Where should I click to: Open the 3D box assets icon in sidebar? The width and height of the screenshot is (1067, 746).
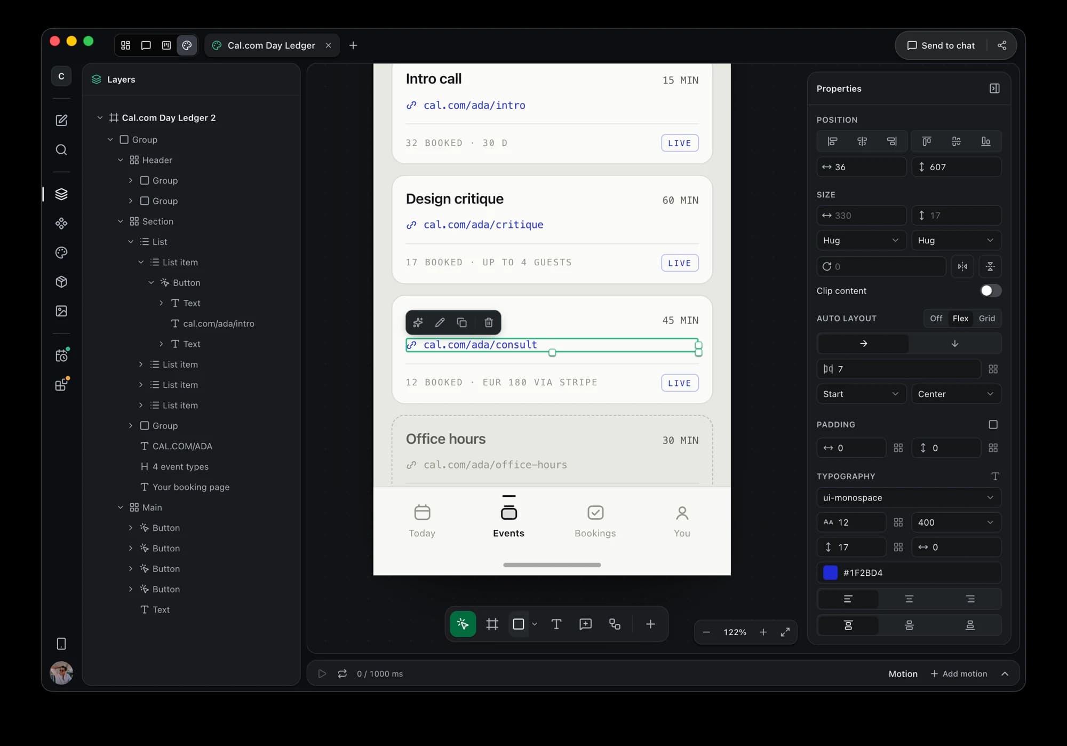(x=61, y=282)
